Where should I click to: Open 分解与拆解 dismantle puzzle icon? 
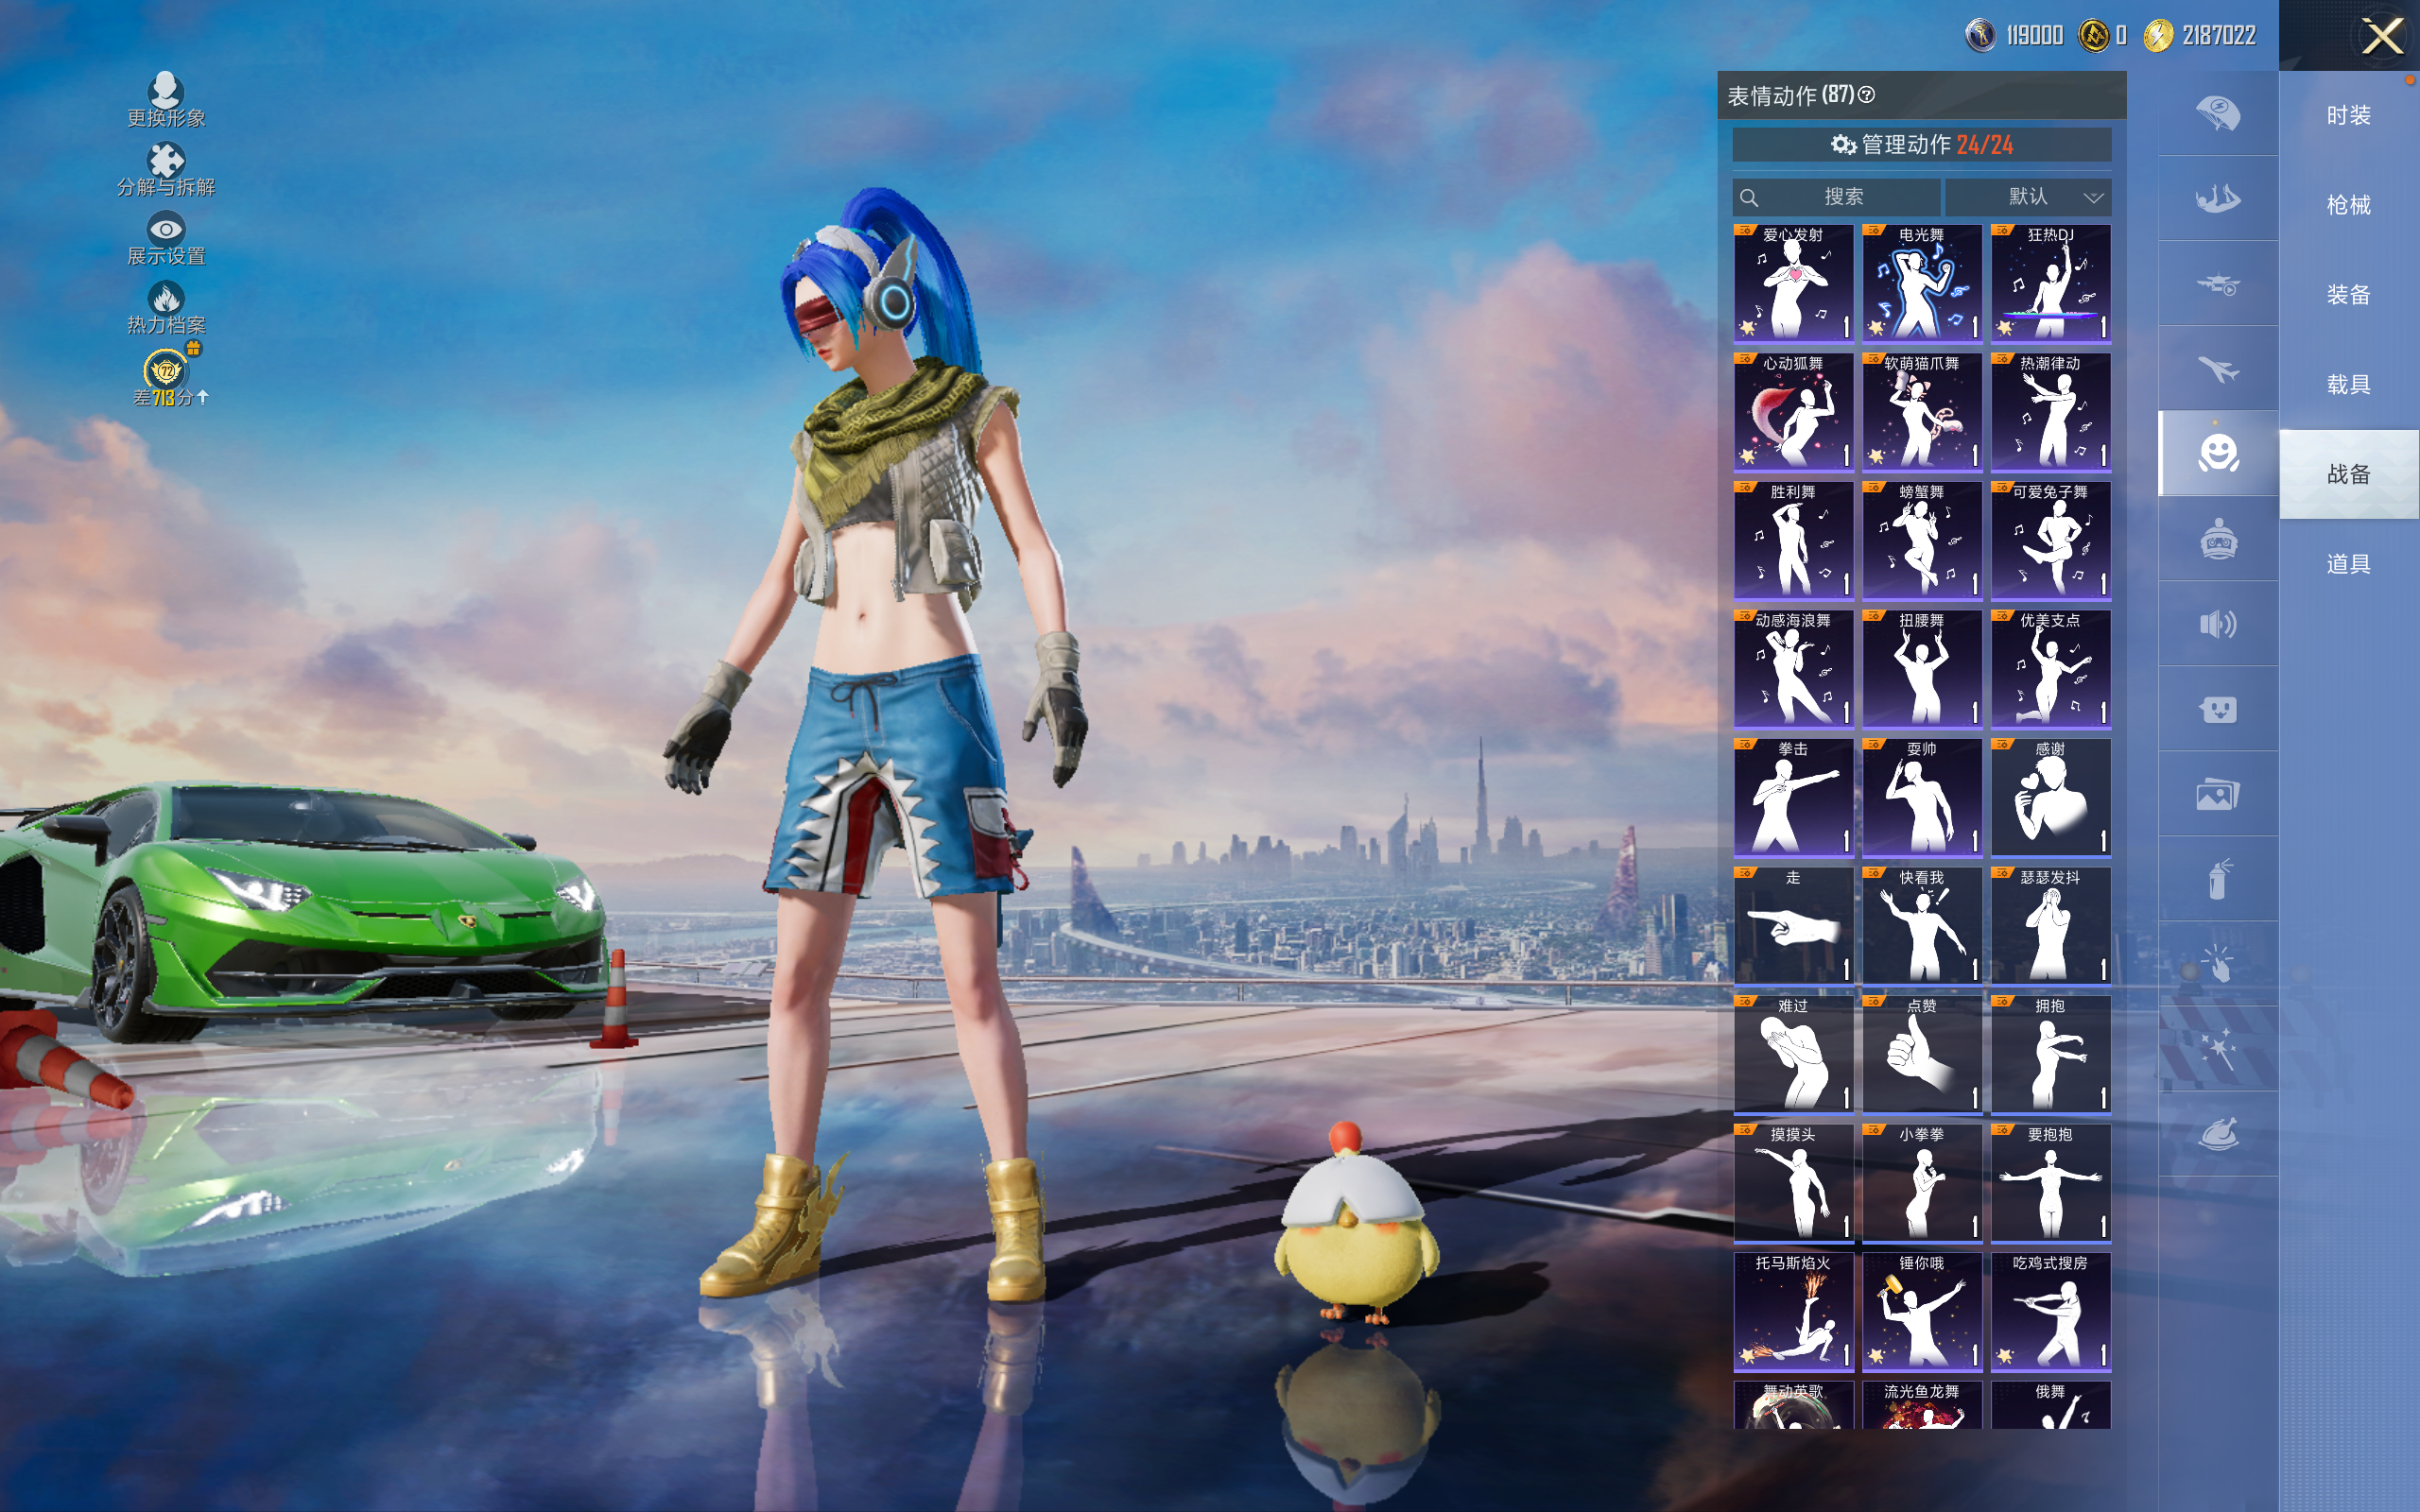(x=166, y=161)
